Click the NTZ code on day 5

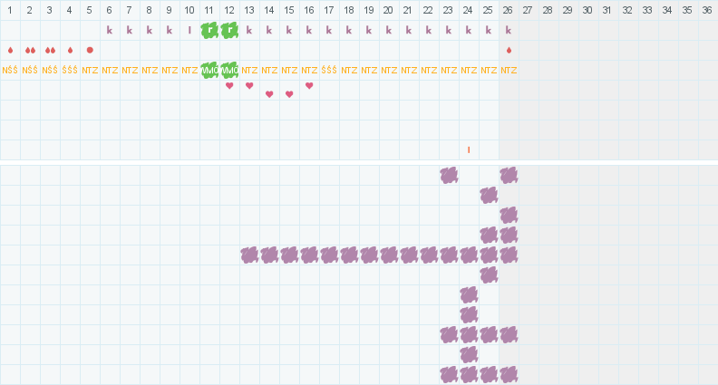90,70
